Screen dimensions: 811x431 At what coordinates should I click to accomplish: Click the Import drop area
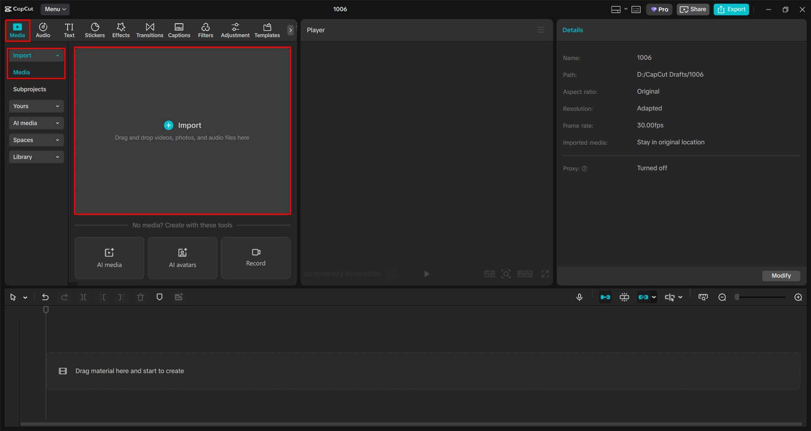(x=182, y=130)
